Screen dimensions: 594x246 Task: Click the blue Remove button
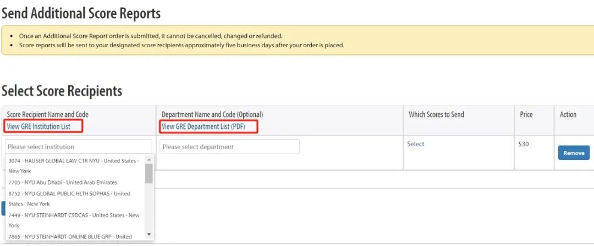click(574, 153)
